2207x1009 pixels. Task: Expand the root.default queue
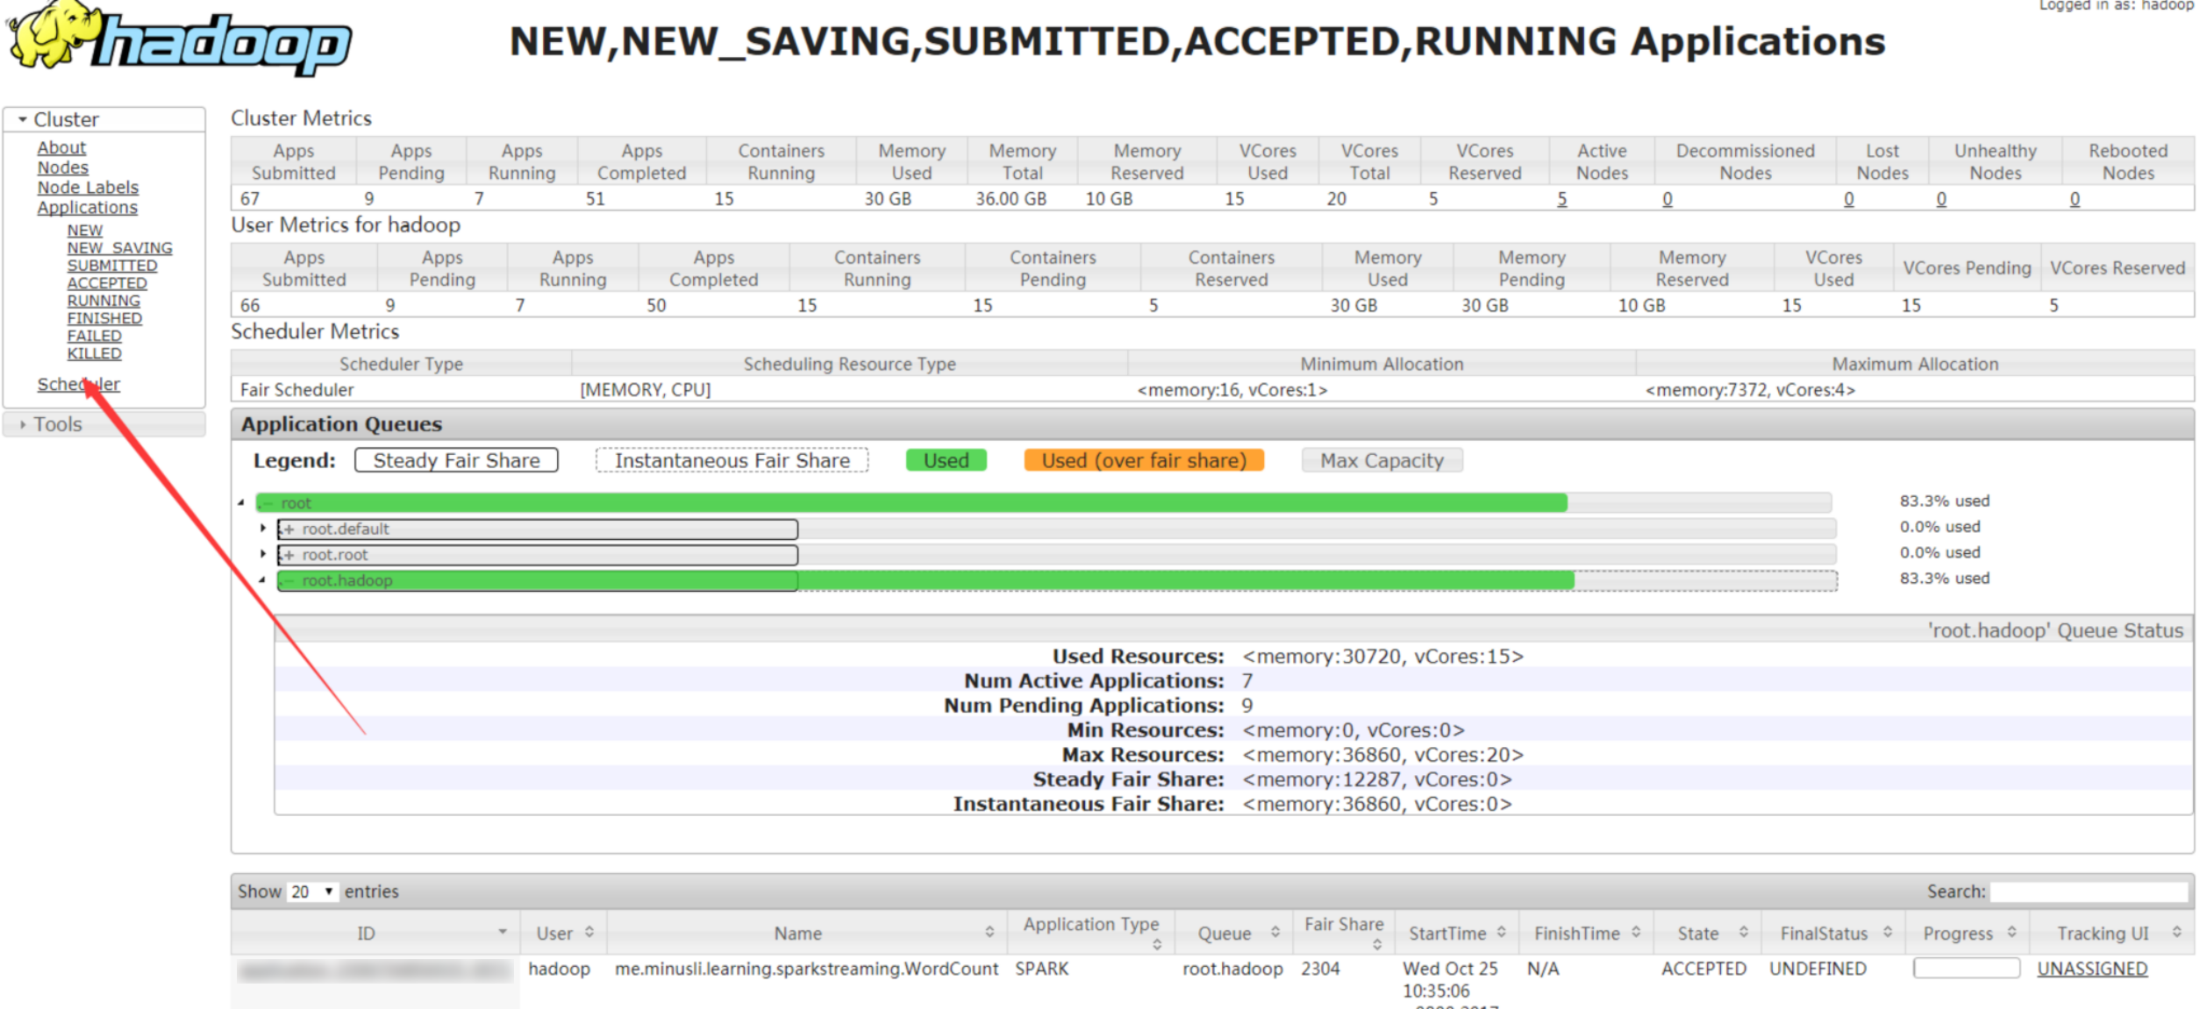pyautogui.click(x=262, y=529)
